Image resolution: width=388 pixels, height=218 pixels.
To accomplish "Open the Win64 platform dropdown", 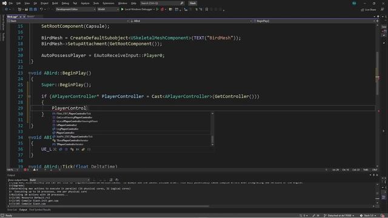I will point(108,10).
